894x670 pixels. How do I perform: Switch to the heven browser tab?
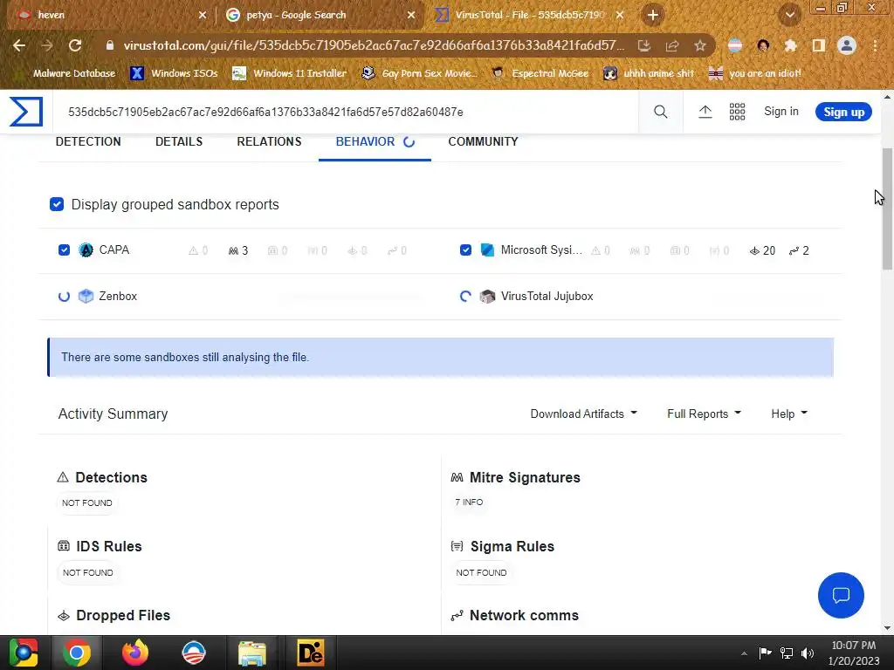108,15
